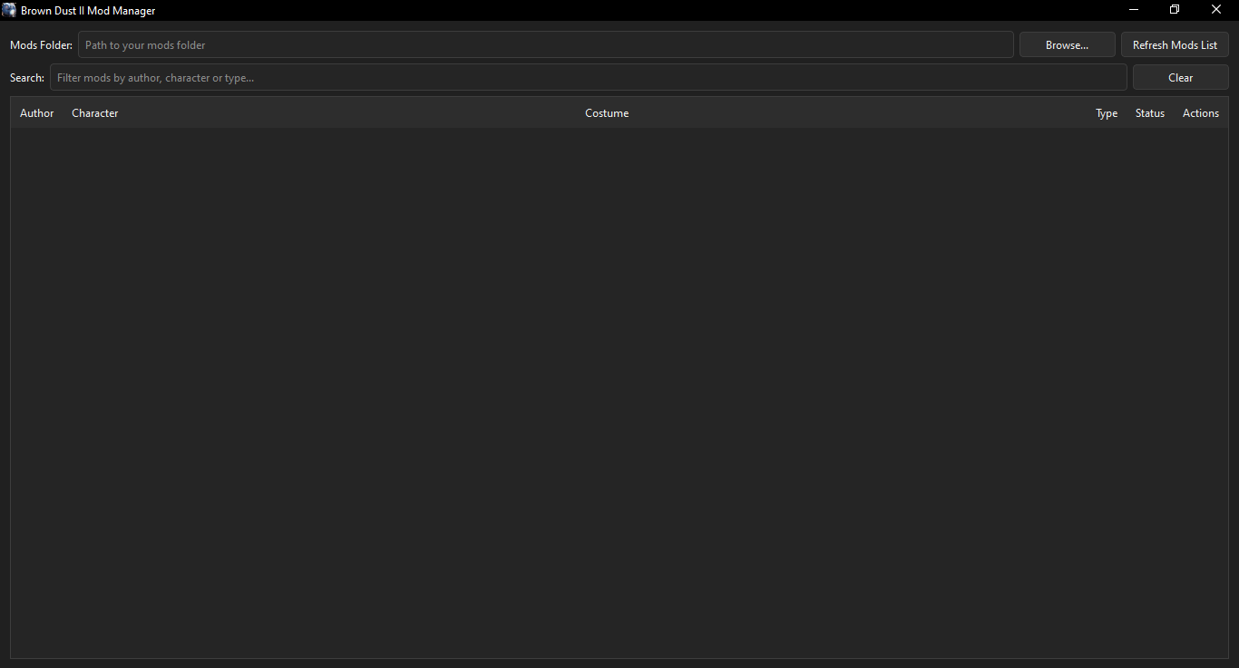
Task: Sort mods by the Costume column
Action: 607,112
